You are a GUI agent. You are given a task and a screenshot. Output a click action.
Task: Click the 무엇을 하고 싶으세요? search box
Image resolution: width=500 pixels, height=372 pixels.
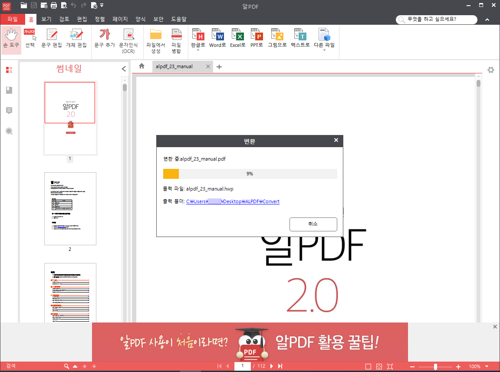(x=436, y=20)
